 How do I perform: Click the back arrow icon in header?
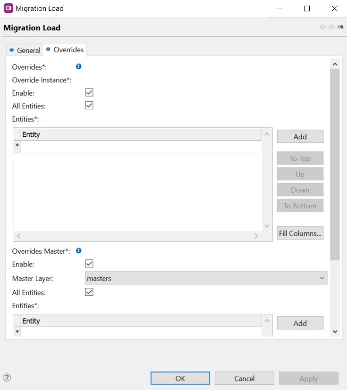pos(322,27)
